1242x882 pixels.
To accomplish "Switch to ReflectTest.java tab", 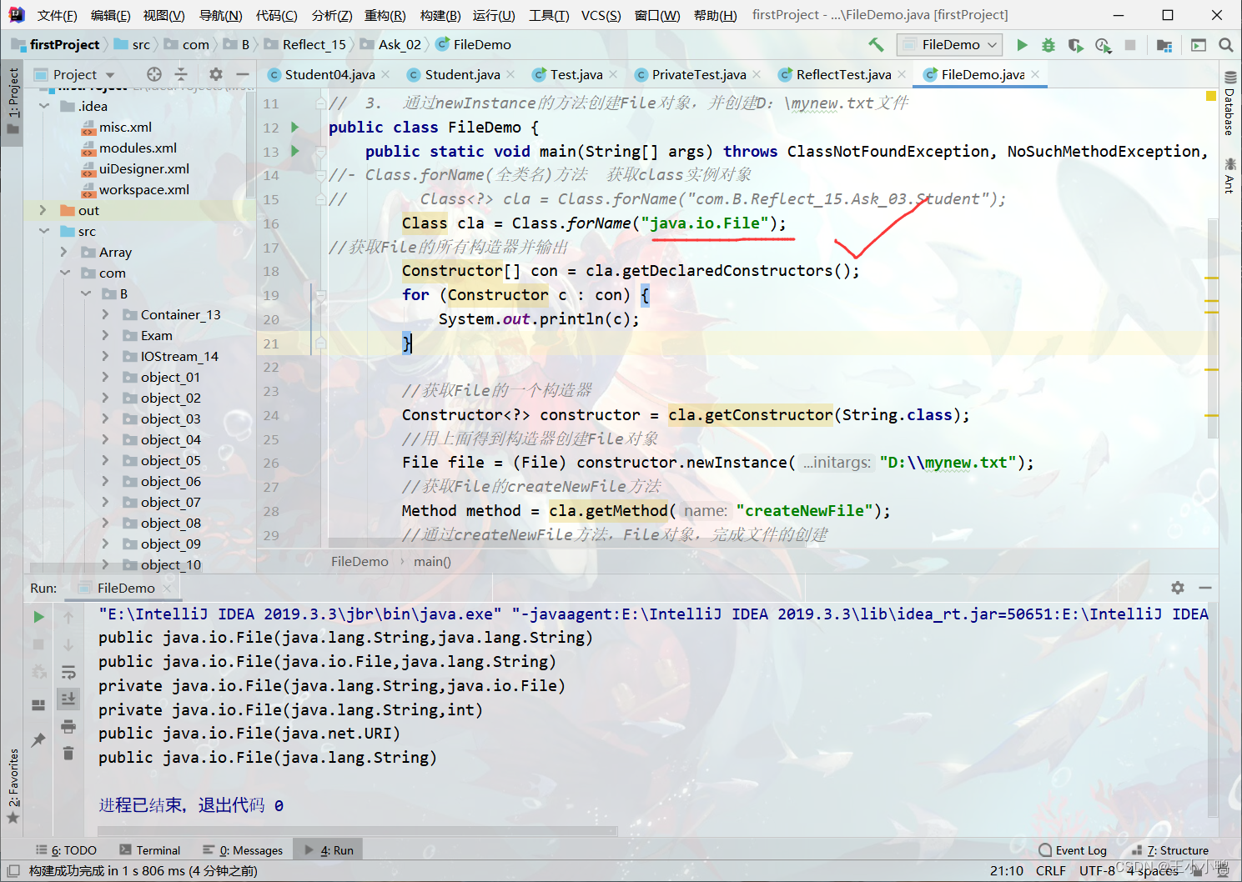I will [x=843, y=74].
